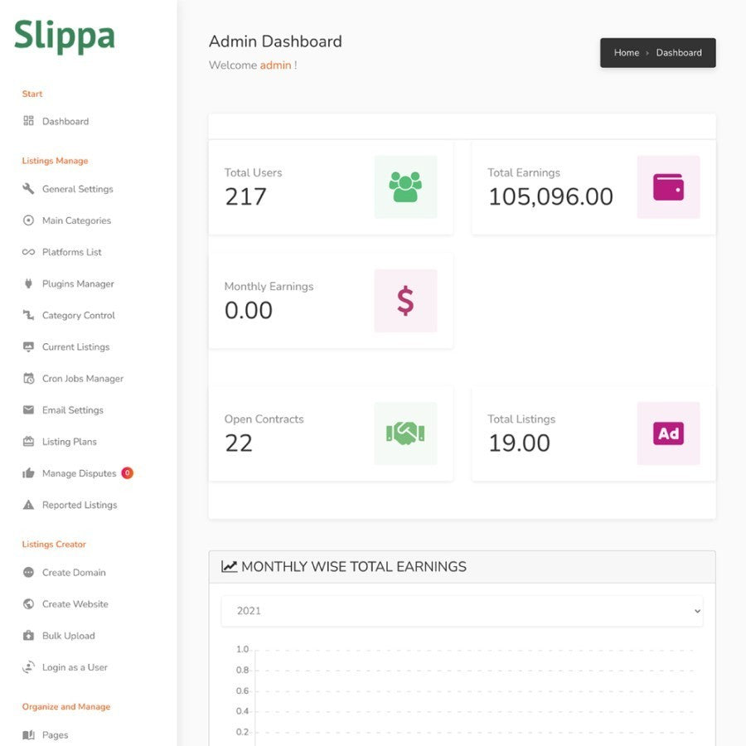Click the plug icon beside Plugins Manager
The width and height of the screenshot is (746, 746).
tap(28, 283)
